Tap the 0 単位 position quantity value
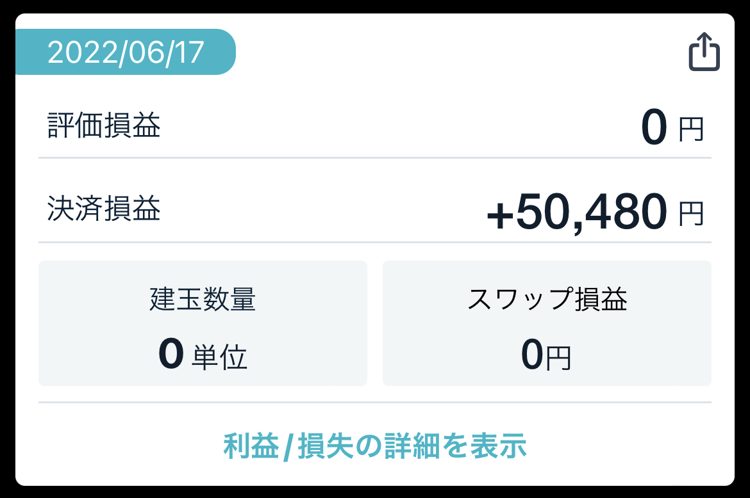The height and width of the screenshot is (498, 750). (x=203, y=354)
